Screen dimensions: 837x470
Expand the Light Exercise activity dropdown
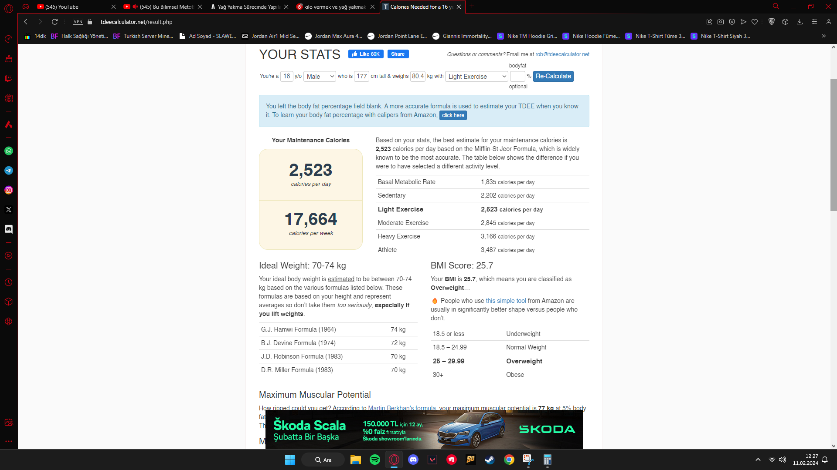click(x=476, y=77)
